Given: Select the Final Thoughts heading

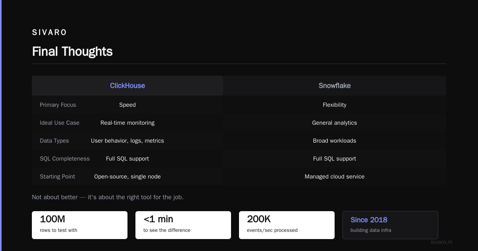Looking at the screenshot, I should (x=72, y=51).
